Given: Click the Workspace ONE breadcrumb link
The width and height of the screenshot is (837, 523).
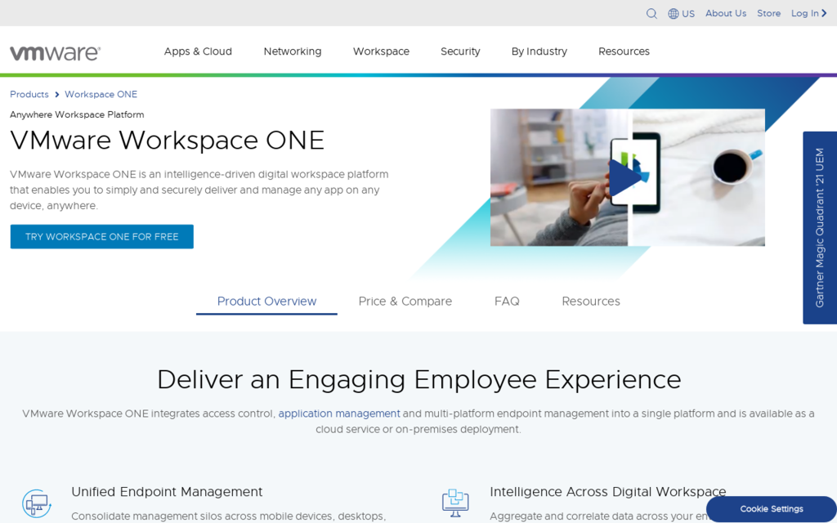Looking at the screenshot, I should [101, 94].
